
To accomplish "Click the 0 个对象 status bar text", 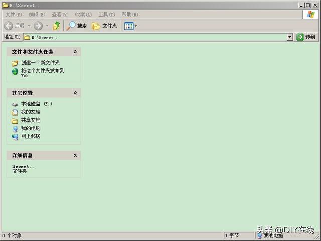I will pos(12,235).
